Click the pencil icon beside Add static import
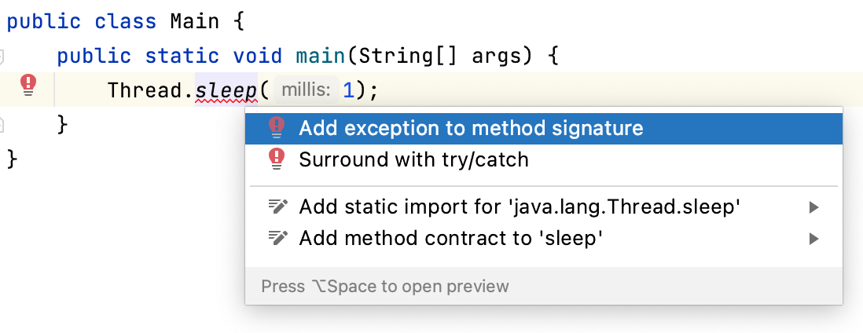Viewport: 863px width, 333px height. pyautogui.click(x=277, y=207)
